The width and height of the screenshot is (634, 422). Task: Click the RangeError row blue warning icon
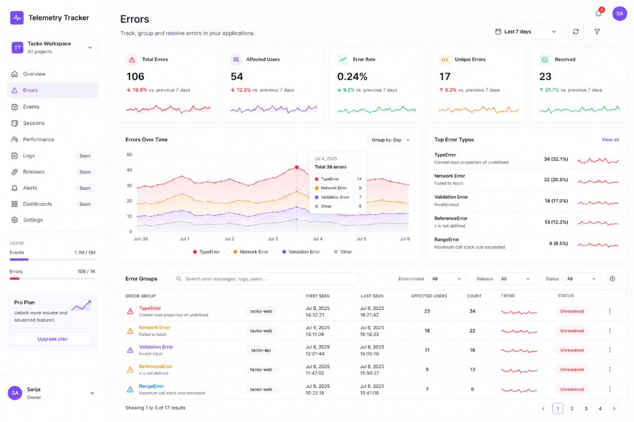pyautogui.click(x=130, y=389)
